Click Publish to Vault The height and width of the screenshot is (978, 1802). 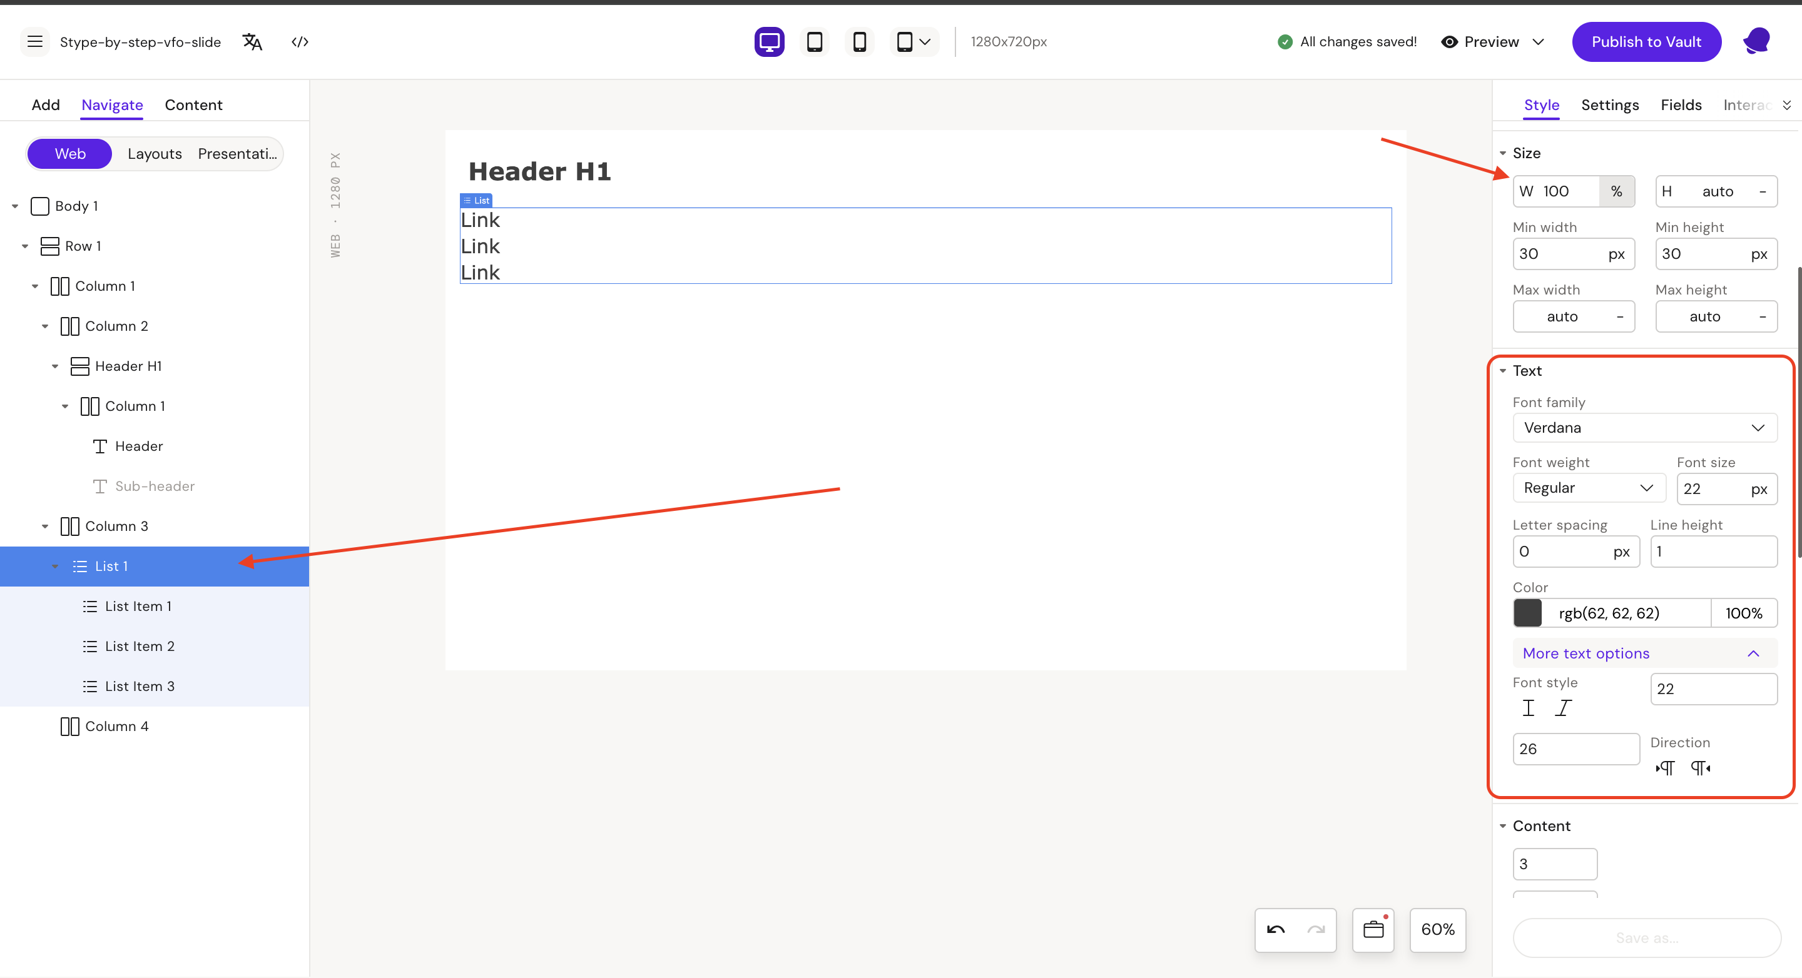tap(1646, 42)
